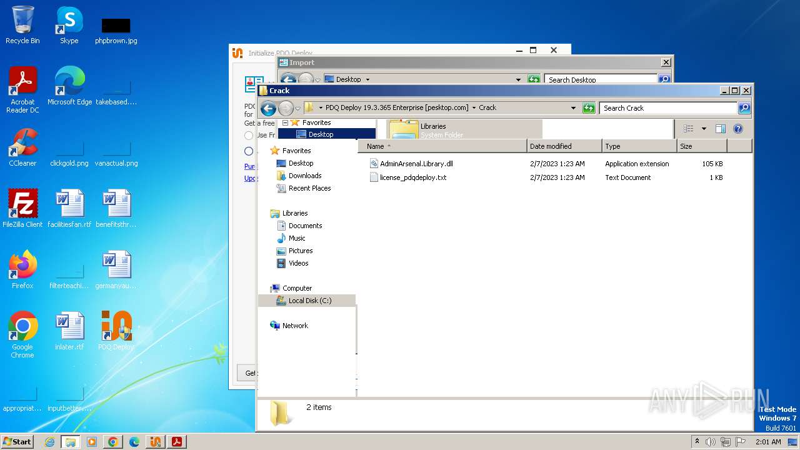The width and height of the screenshot is (800, 450).
Task: Click the Import window Back arrow
Action: (287, 79)
